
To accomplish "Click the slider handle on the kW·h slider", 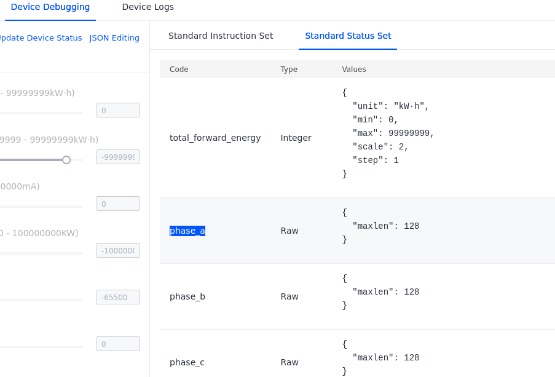I will [x=66, y=160].
